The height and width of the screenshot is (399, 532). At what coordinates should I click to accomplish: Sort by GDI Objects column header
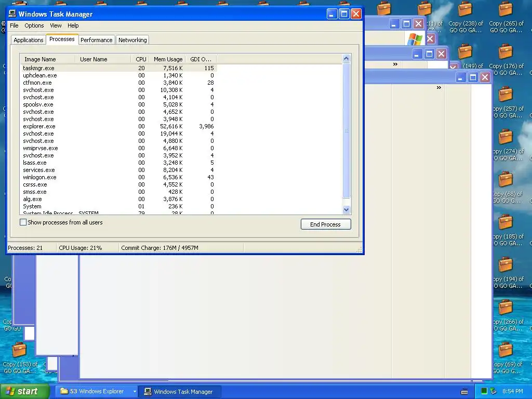201,59
